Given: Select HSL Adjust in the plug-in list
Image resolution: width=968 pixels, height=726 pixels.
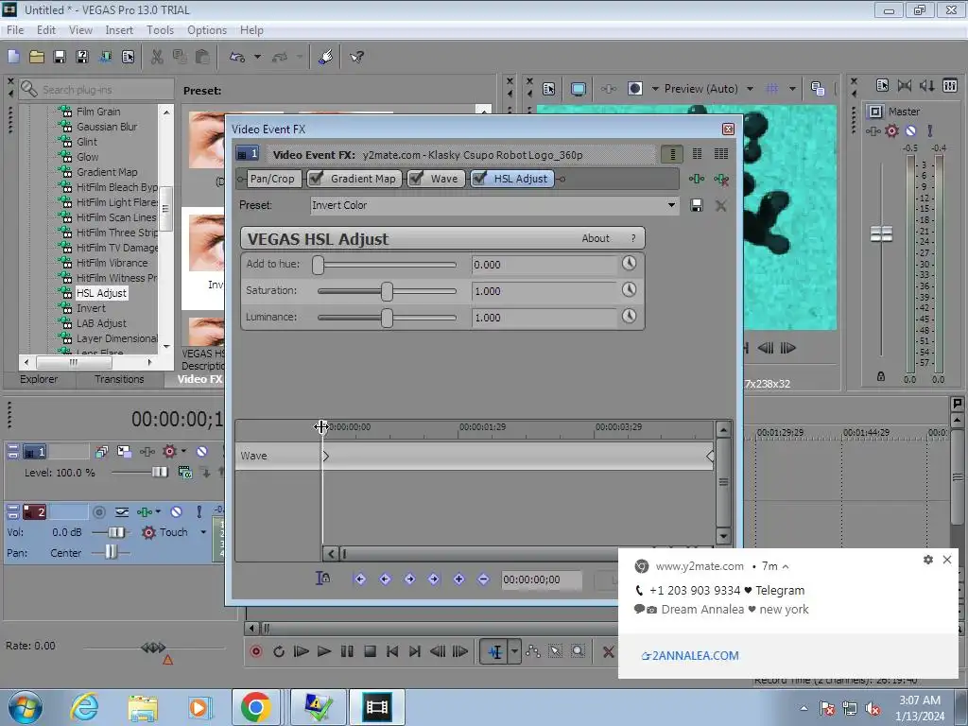Looking at the screenshot, I should tap(101, 293).
